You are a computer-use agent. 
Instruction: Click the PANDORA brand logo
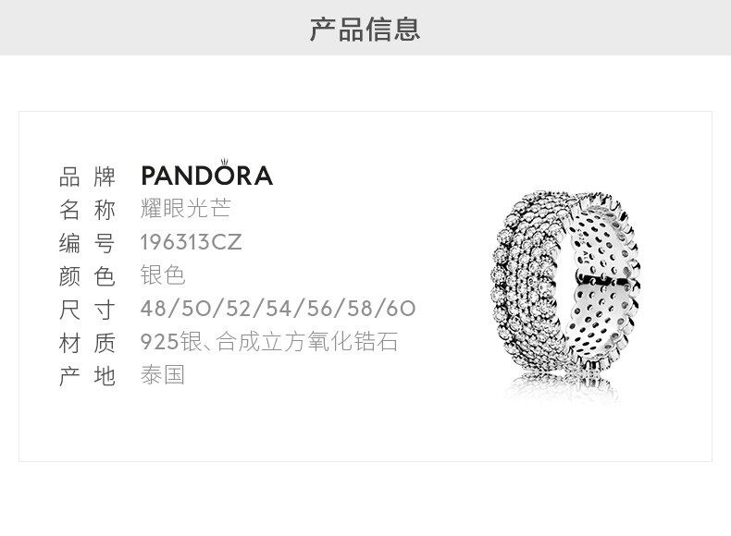[x=206, y=173]
